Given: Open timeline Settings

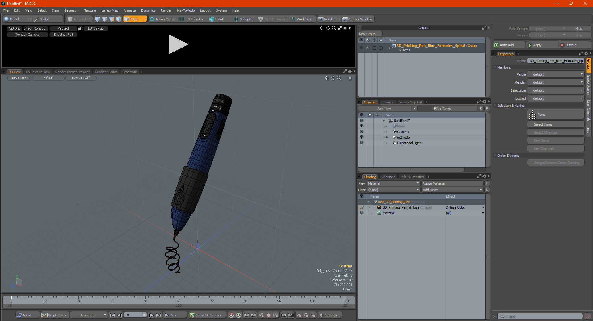Looking at the screenshot, I should click(x=330, y=315).
